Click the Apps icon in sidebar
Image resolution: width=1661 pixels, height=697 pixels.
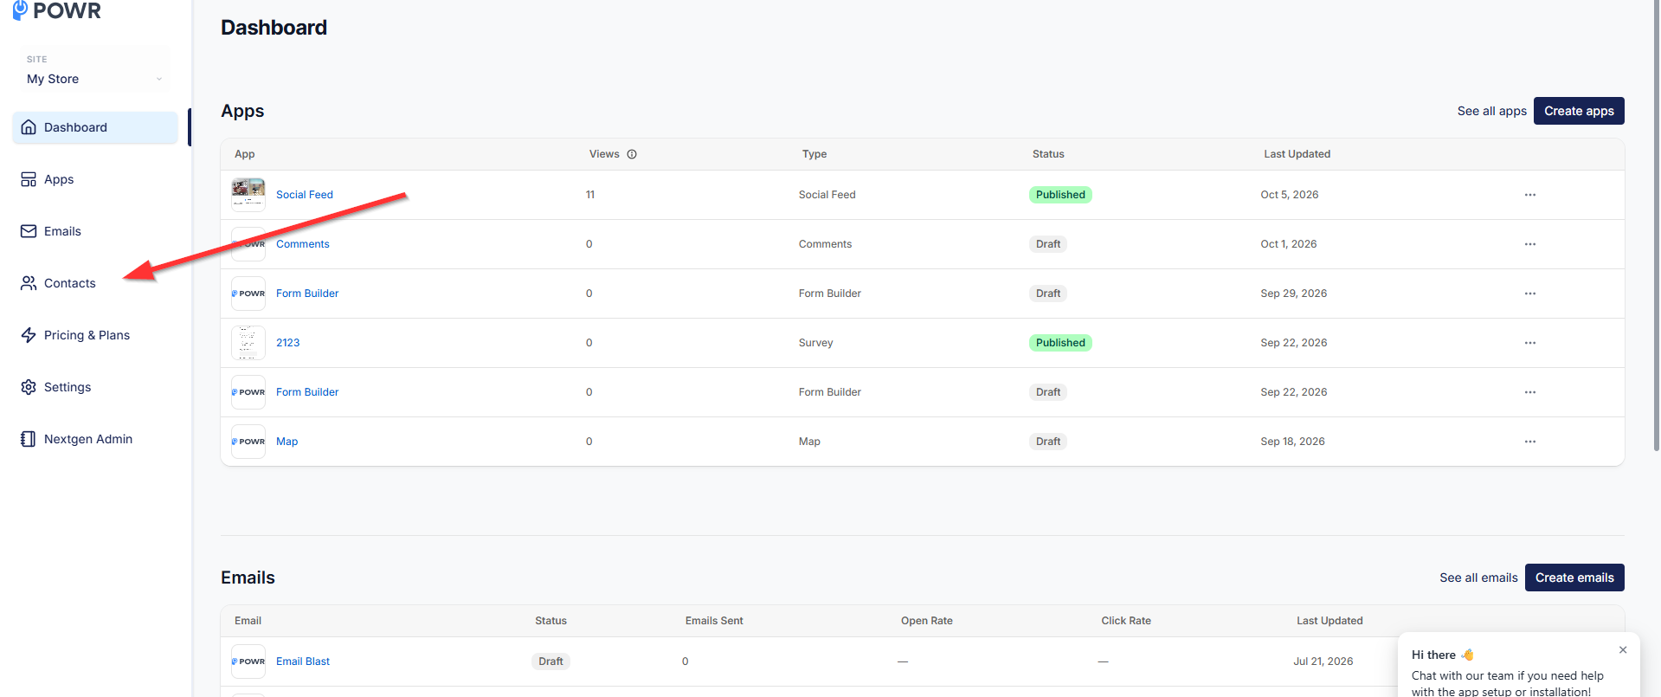click(29, 179)
